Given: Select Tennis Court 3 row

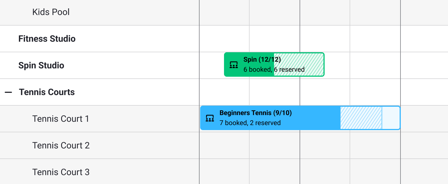Looking at the screenshot, I should (61, 172).
